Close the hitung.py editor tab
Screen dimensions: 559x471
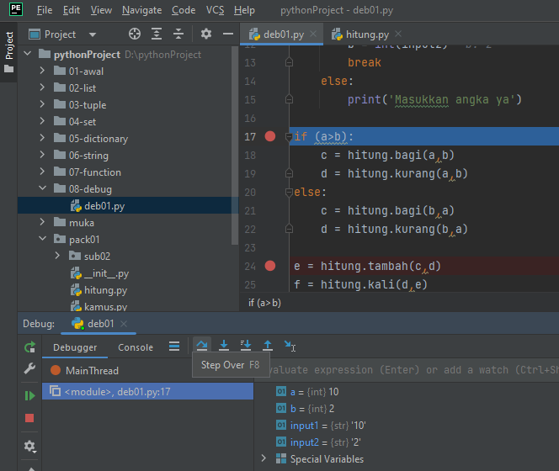coord(398,34)
